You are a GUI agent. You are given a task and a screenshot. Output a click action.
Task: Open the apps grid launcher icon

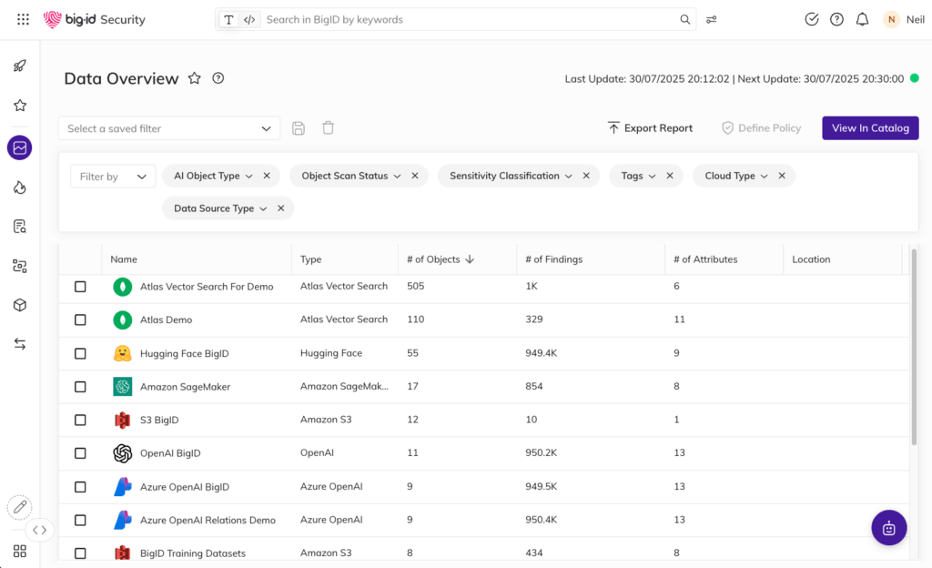(23, 19)
